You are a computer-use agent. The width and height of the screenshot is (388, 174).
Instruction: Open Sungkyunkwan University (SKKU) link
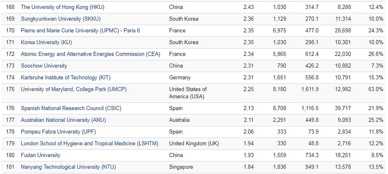(61, 19)
